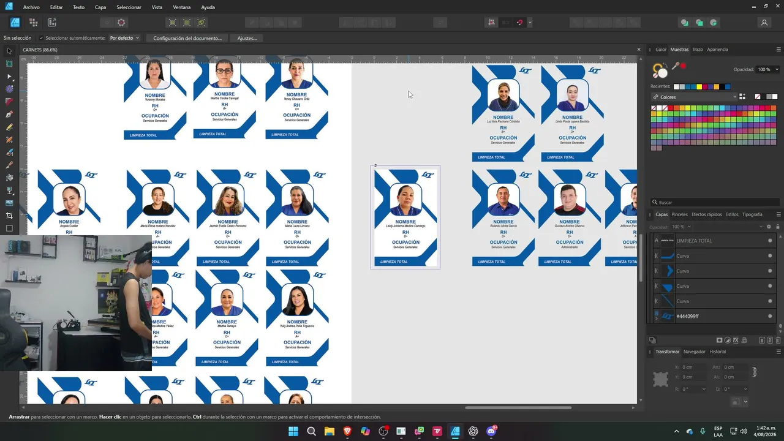Open Brave browser from the taskbar
This screenshot has height=441, width=784.
coord(347,431)
